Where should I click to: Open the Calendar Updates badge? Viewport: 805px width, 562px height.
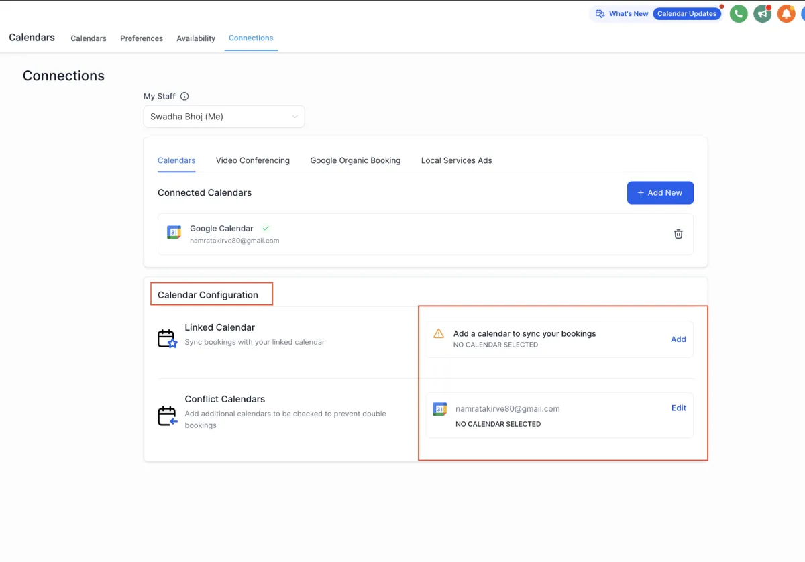[x=687, y=14]
